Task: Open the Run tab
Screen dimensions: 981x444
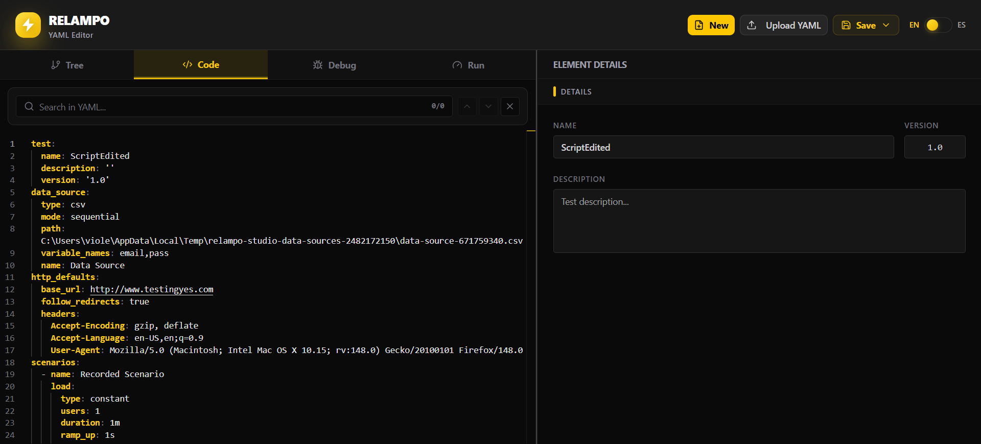Action: pyautogui.click(x=469, y=65)
